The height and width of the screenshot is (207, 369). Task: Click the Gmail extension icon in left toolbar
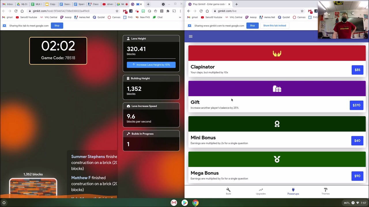click(x=125, y=11)
